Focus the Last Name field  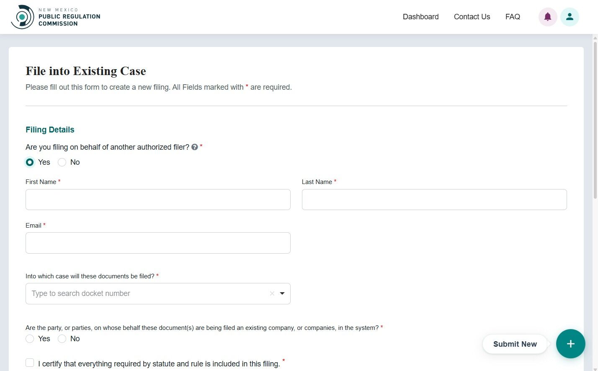pos(434,200)
